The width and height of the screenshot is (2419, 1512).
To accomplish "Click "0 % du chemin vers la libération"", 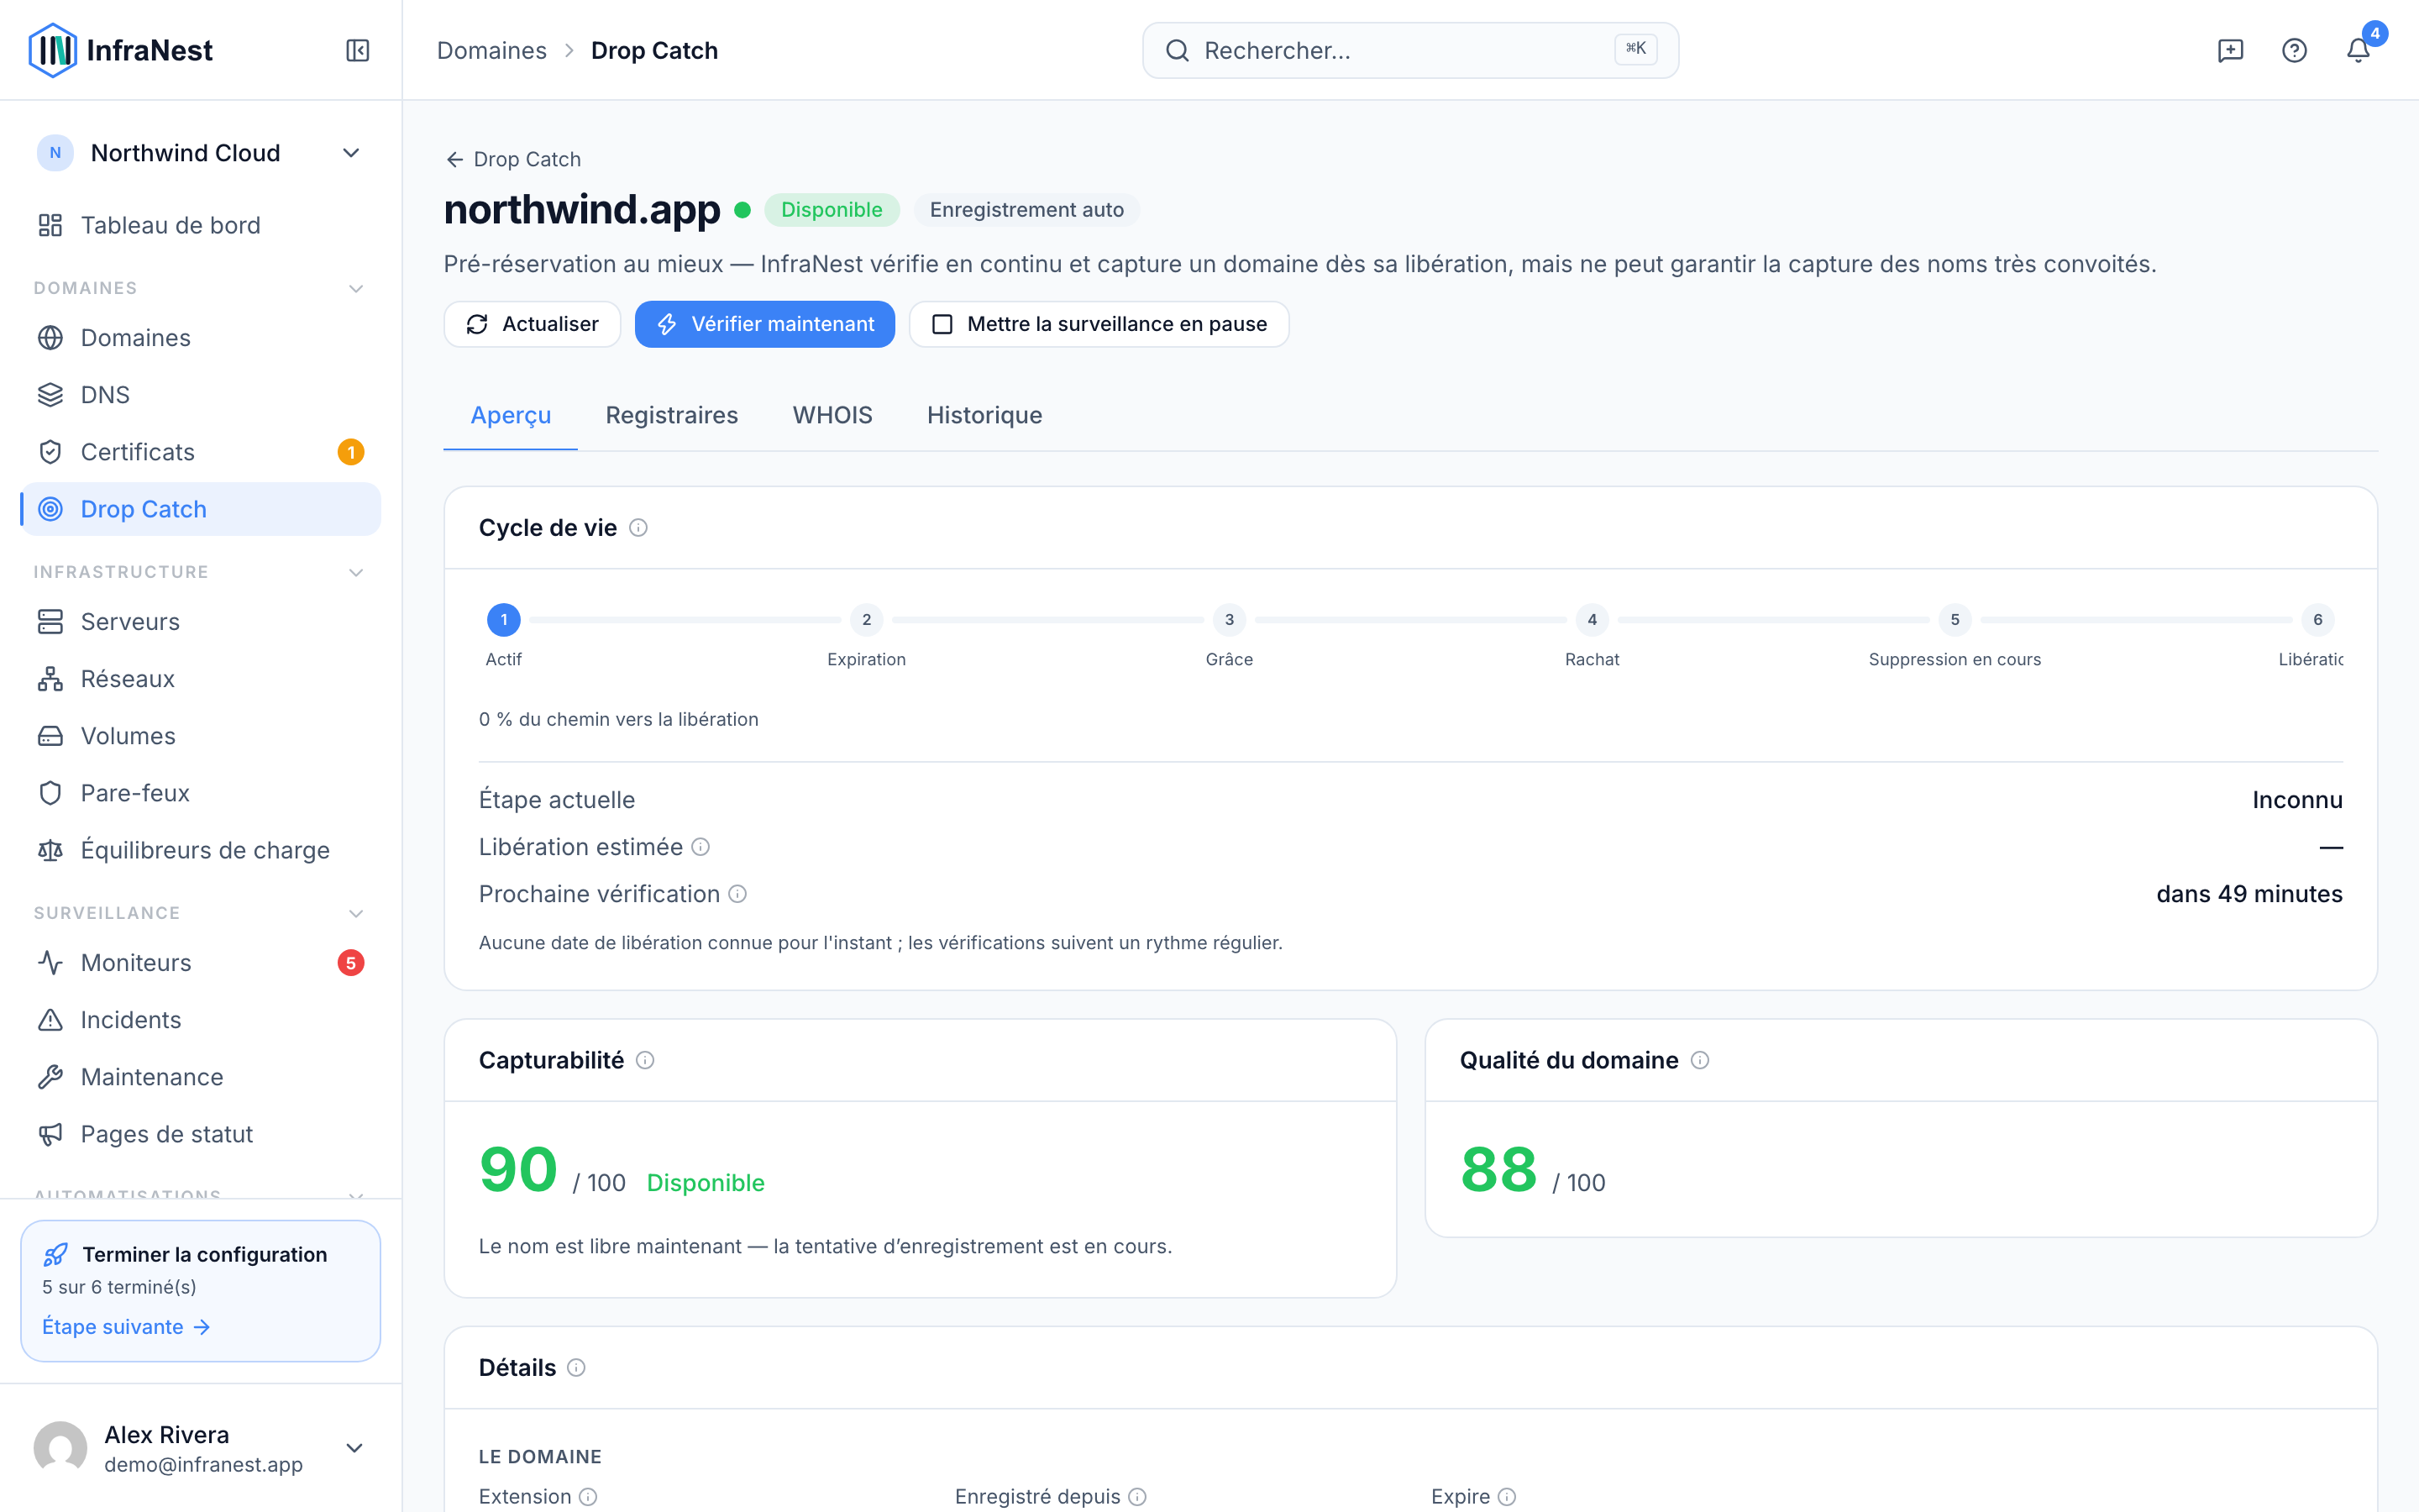I will [619, 719].
